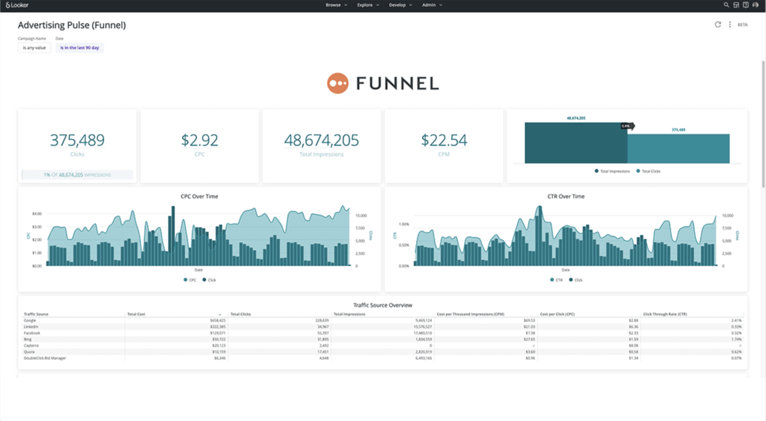Image resolution: width=766 pixels, height=421 pixels.
Task: Toggle the CPC legend dot
Action: click(x=185, y=280)
